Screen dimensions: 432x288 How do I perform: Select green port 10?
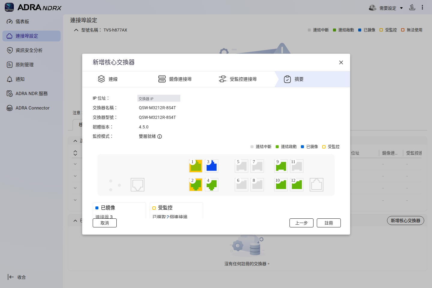click(281, 184)
